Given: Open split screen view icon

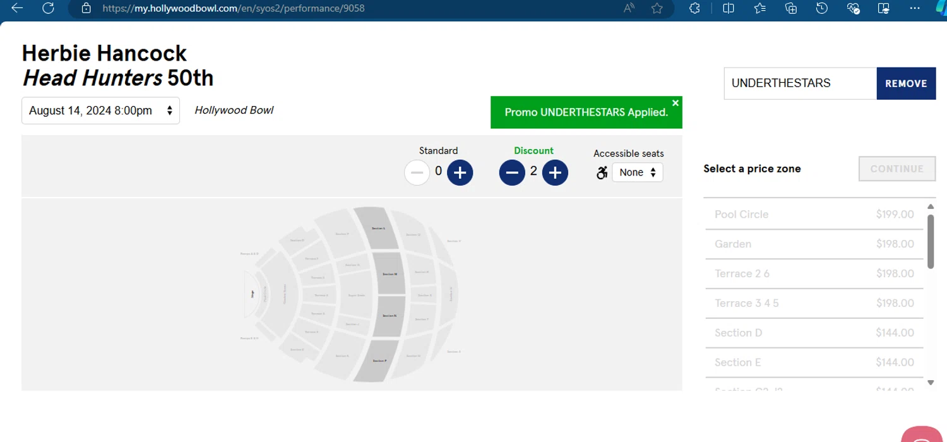Looking at the screenshot, I should coord(729,8).
